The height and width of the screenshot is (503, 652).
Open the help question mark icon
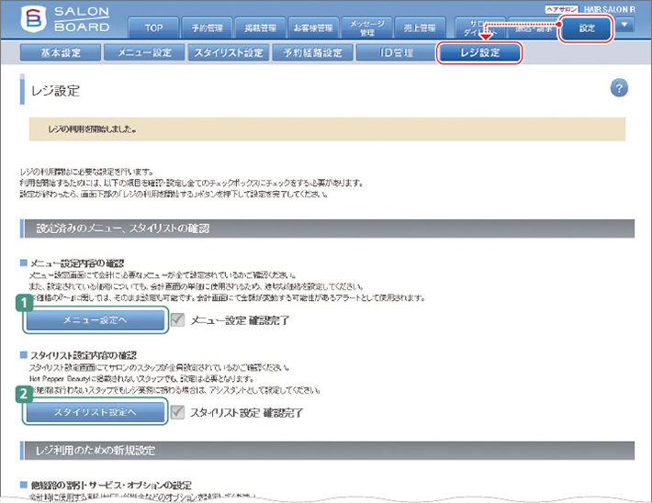[x=619, y=87]
